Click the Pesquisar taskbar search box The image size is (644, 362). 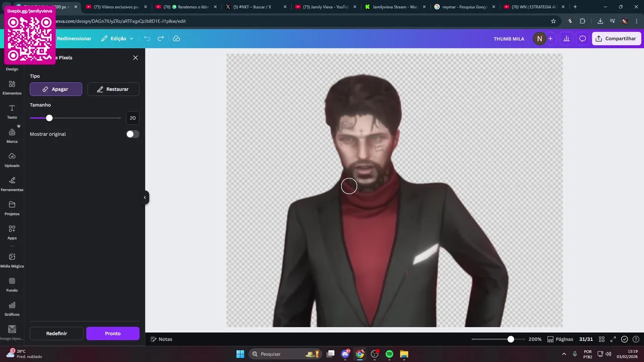(286, 354)
